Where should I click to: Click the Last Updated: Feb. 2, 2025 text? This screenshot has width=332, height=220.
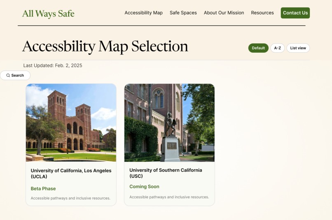click(53, 66)
